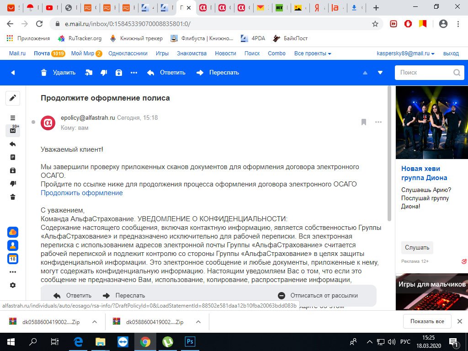Flag the message with bookmark icon
The image size is (468, 351).
pyautogui.click(x=363, y=122)
